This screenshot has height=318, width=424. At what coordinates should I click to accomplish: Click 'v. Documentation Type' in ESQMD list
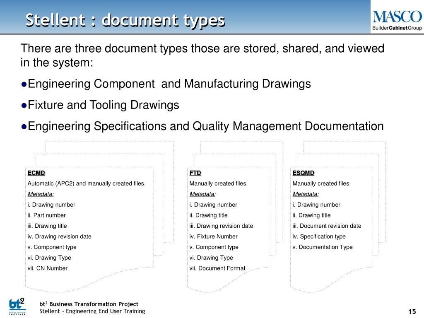coord(323,247)
